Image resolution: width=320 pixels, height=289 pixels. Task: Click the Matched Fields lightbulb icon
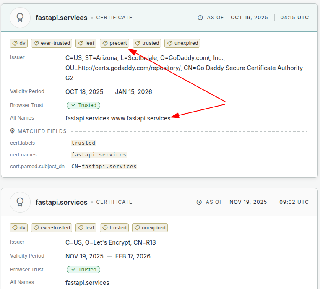13,131
